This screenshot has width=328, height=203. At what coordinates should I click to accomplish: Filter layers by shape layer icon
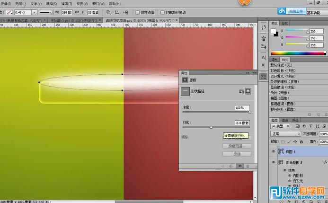tap(318, 126)
